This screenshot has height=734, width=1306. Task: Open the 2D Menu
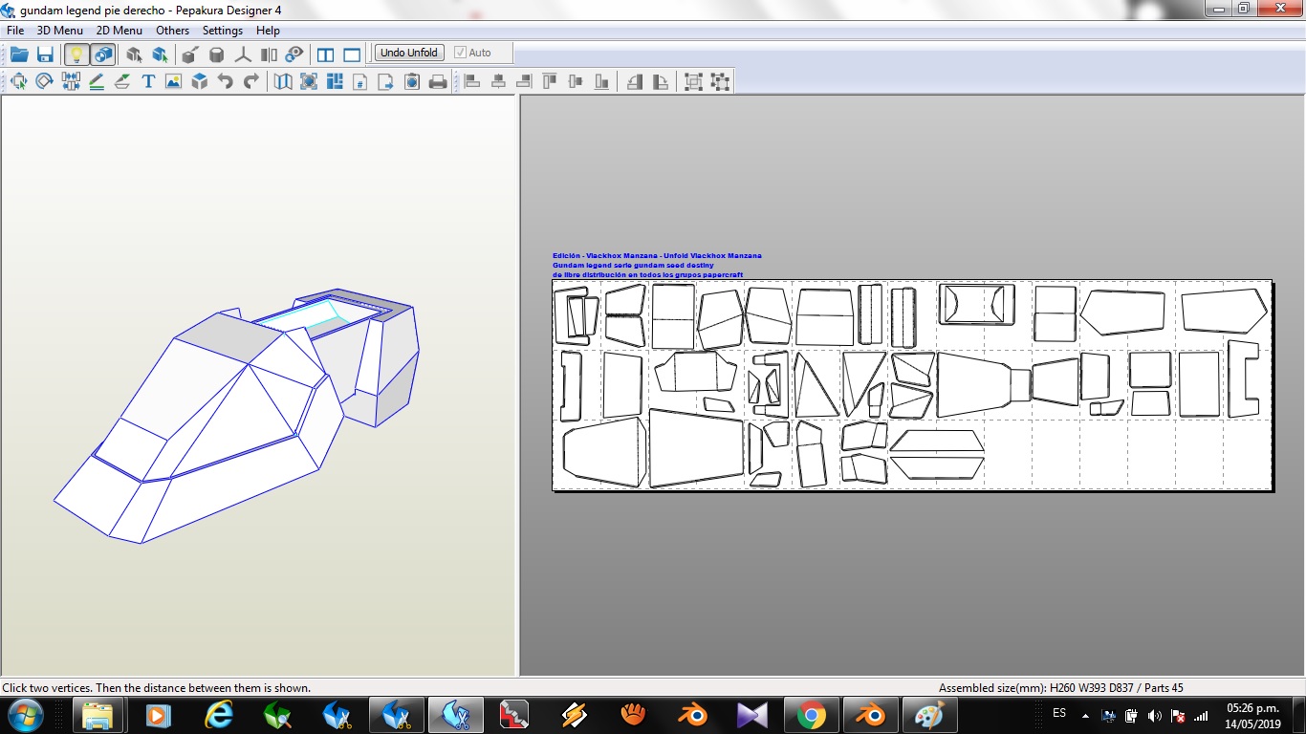(x=120, y=31)
